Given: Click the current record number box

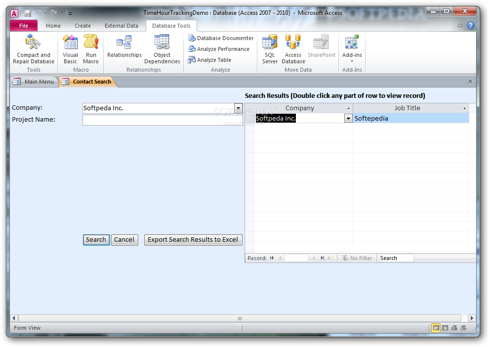Looking at the screenshot, I should pos(296,258).
